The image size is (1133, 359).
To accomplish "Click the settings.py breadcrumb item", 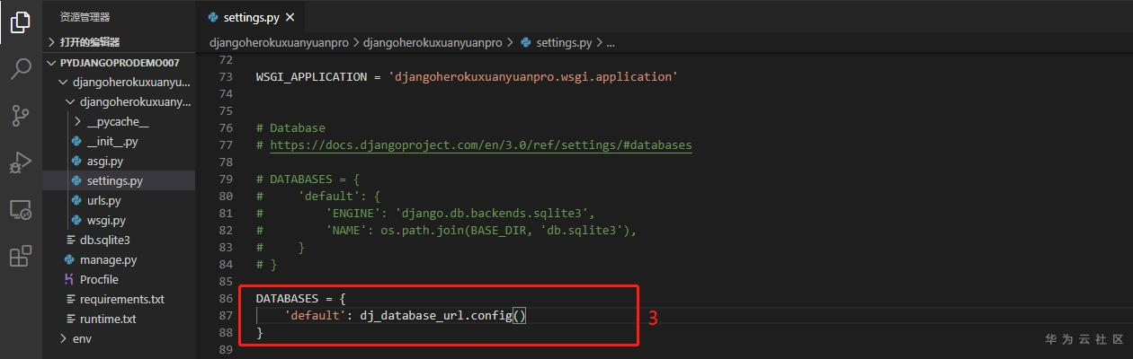I will point(563,42).
